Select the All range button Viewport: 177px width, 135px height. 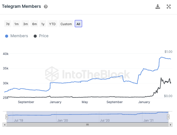point(78,24)
